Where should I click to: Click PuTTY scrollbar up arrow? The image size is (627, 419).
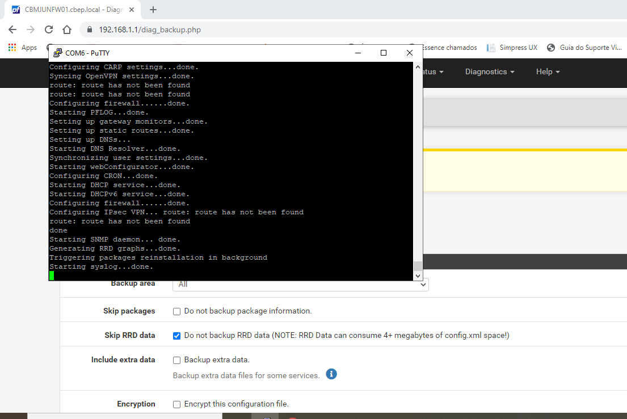point(418,67)
